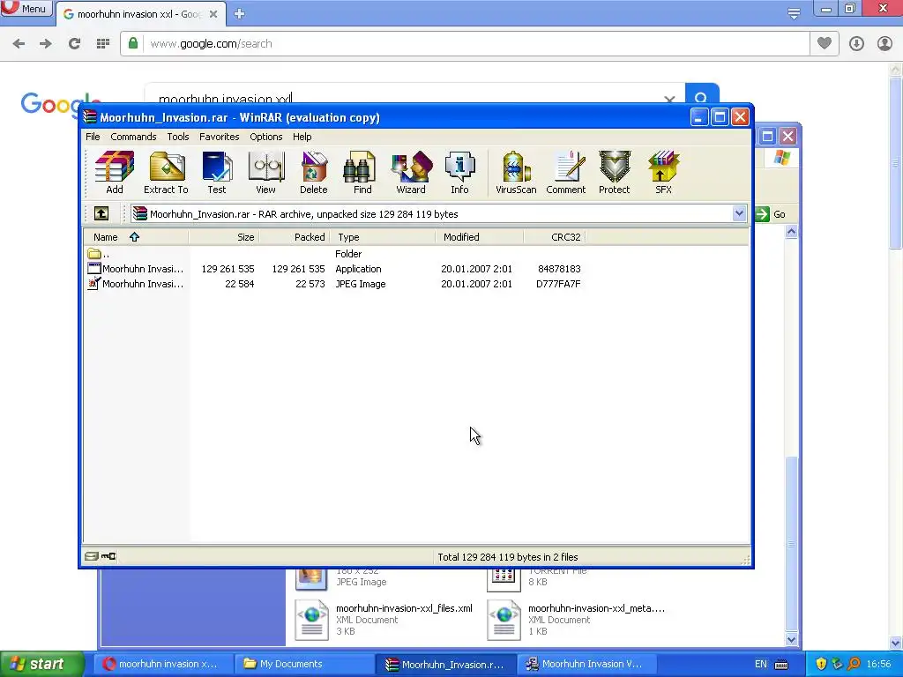
Task: Open the View tool in WinRAR
Action: coord(265,172)
